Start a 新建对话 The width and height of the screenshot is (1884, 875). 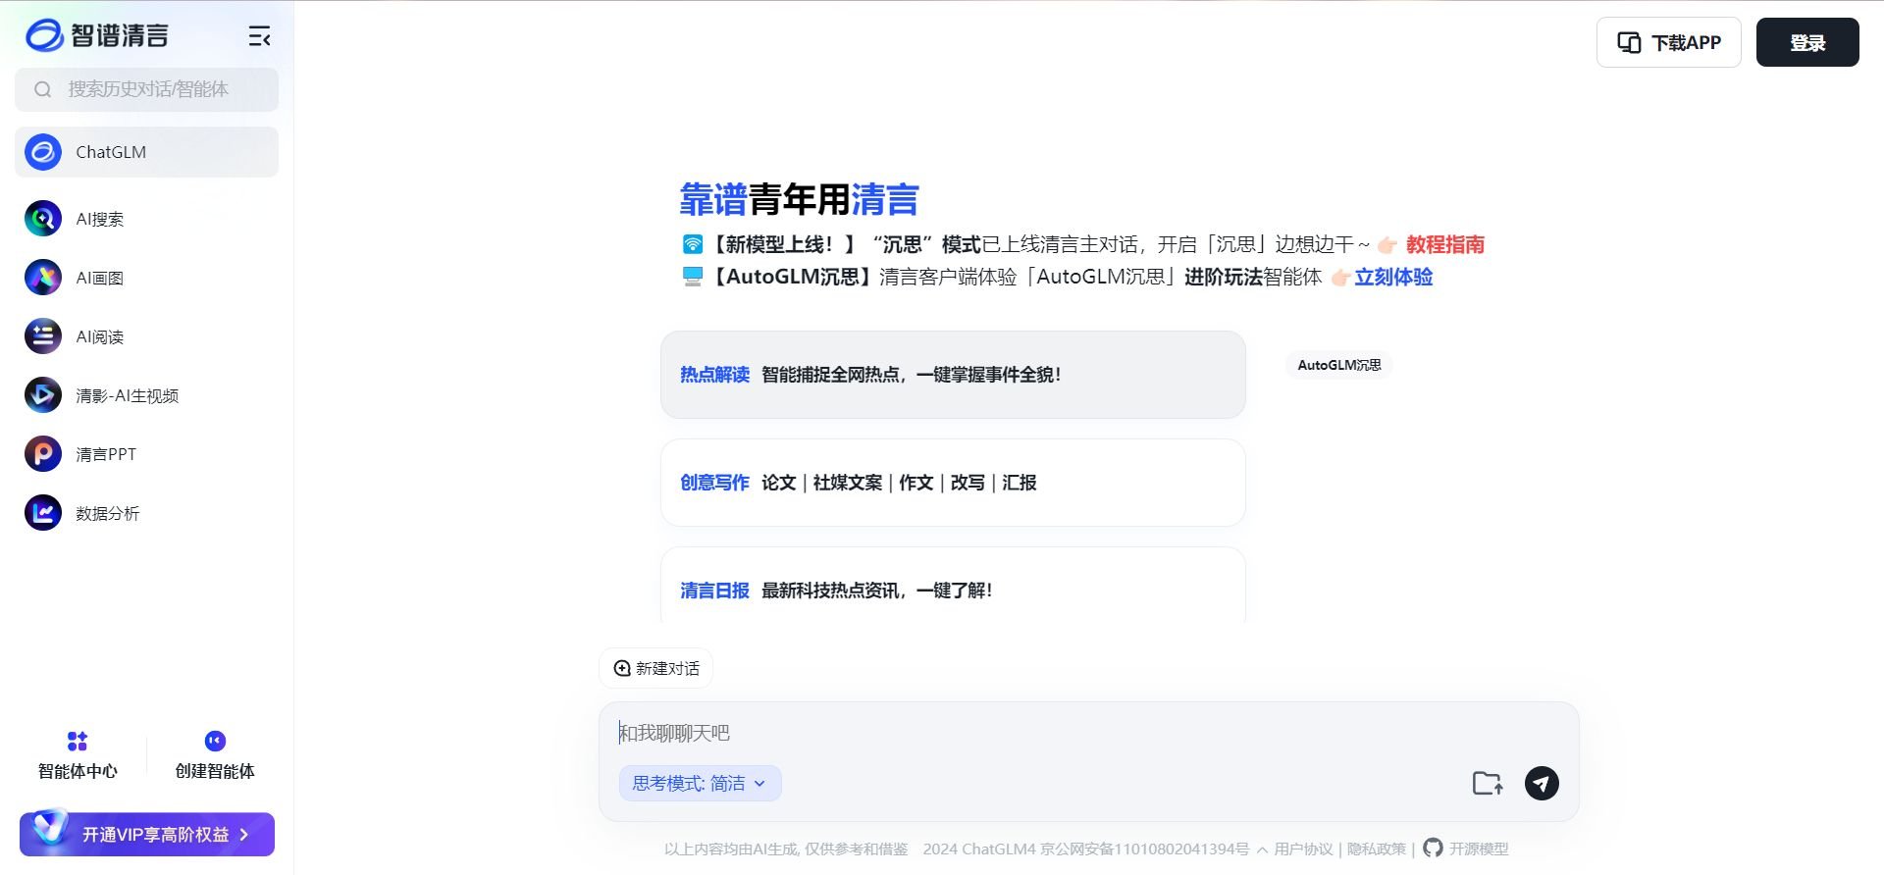pos(655,668)
